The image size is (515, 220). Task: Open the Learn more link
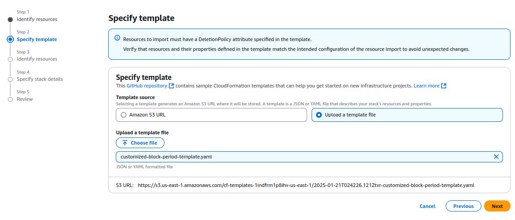pyautogui.click(x=426, y=86)
